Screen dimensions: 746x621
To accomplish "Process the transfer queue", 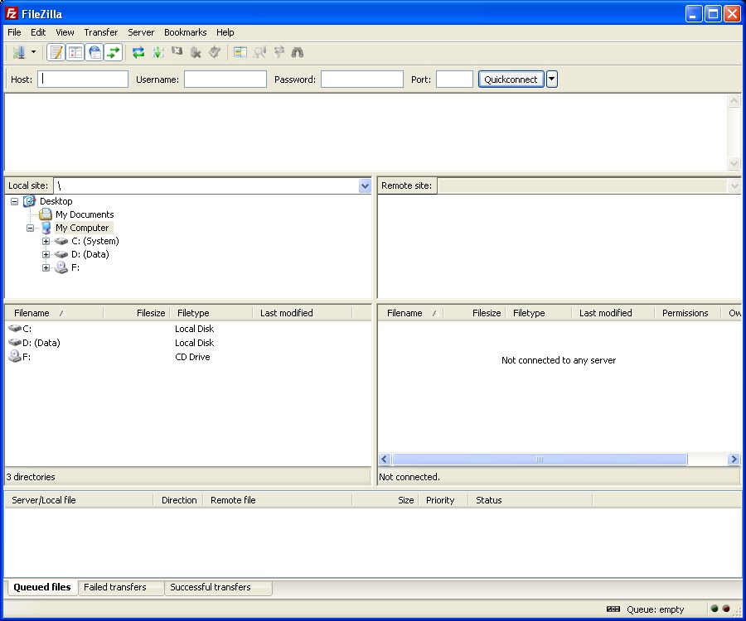I will [157, 51].
